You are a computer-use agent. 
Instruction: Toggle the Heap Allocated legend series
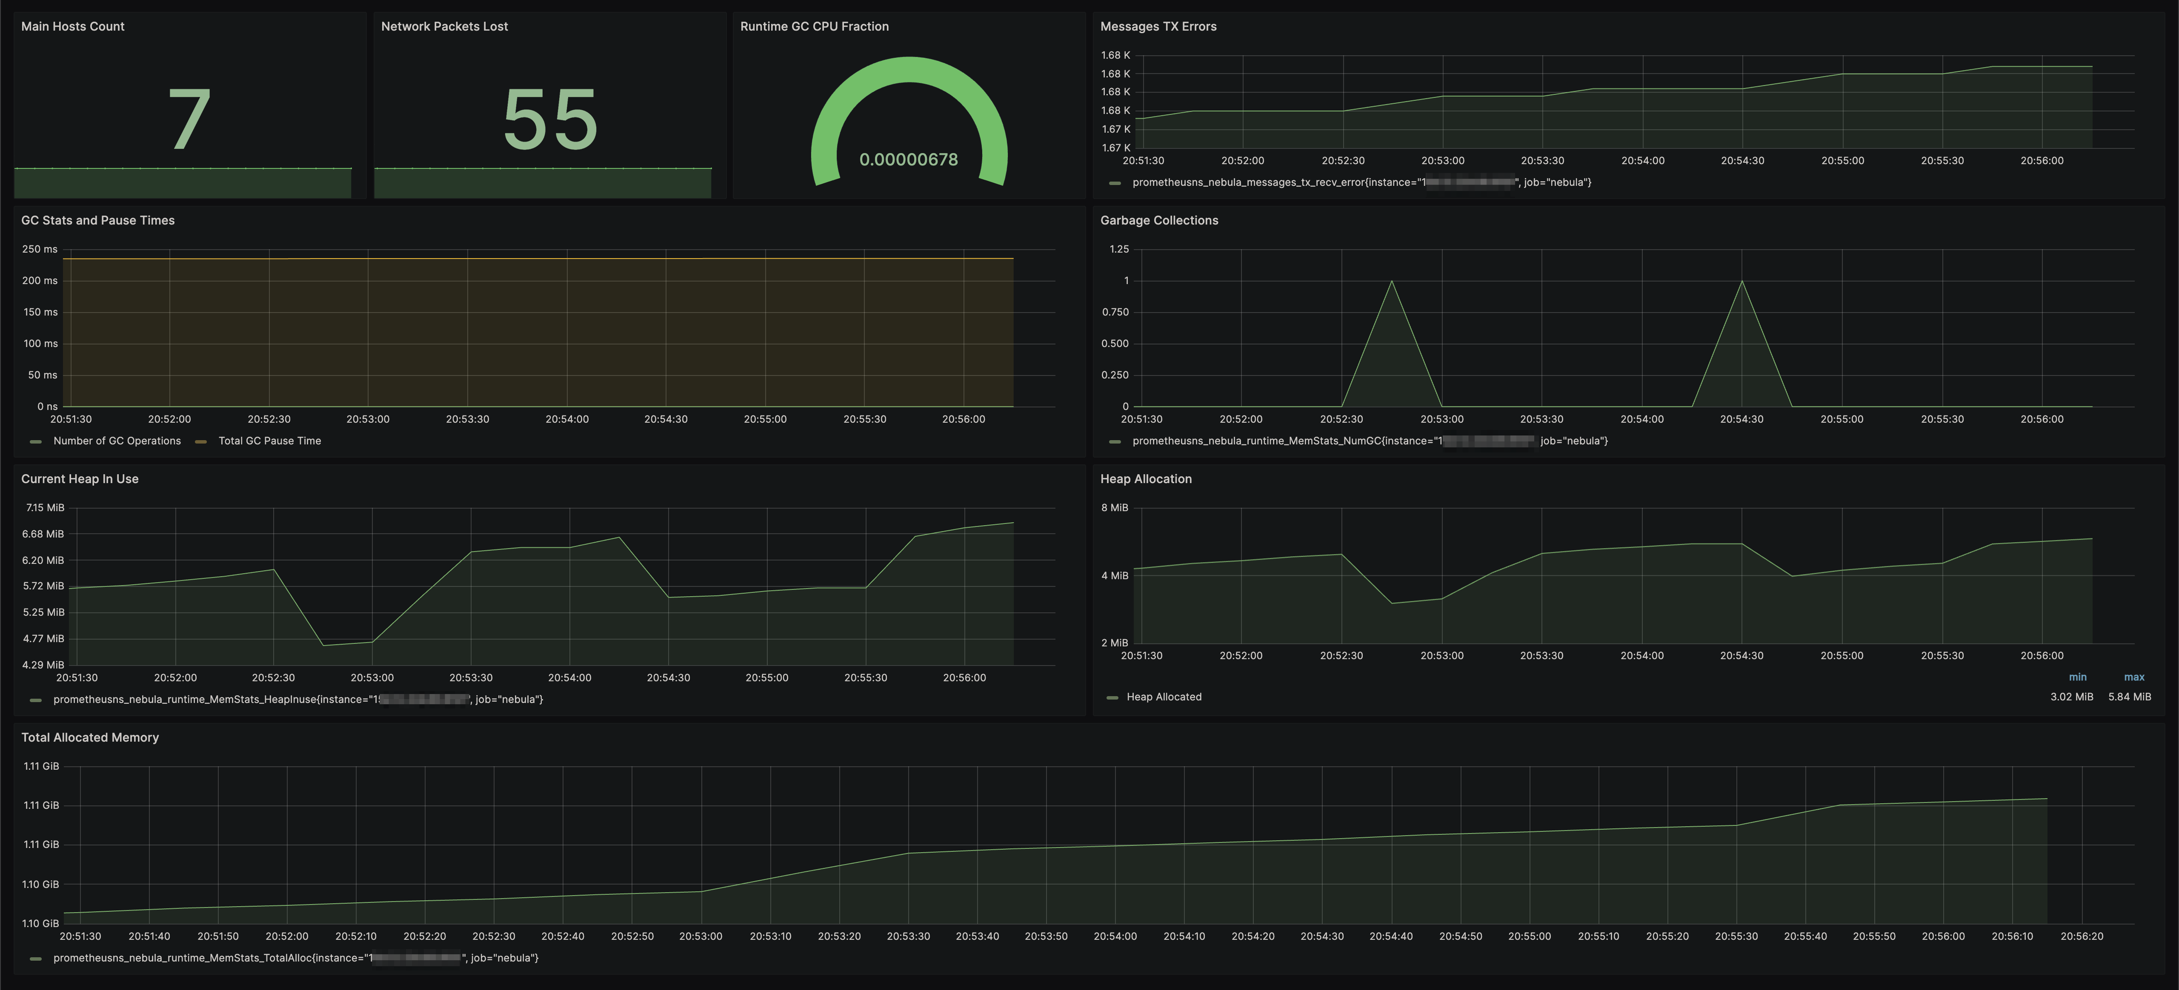tap(1164, 697)
